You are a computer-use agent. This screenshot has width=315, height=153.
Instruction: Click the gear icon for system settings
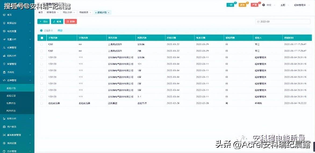click(x=4, y=143)
